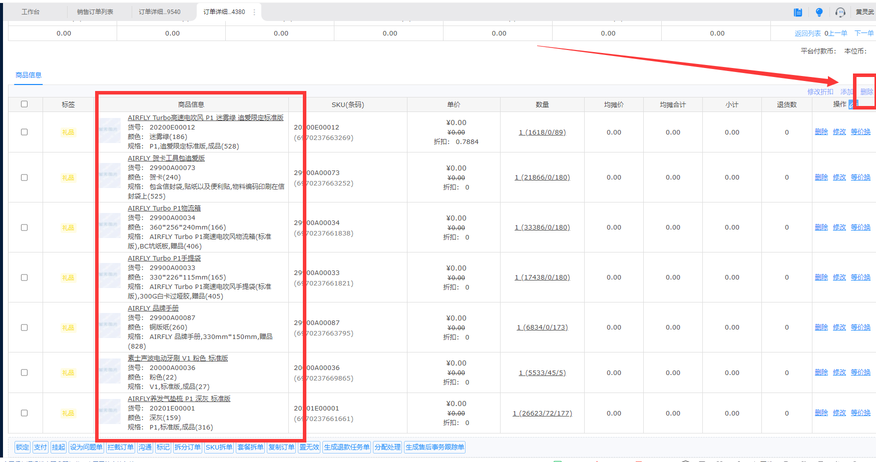Open product thumbnail for AIRFLY 贺卡工具包追爱版
Image resolution: width=876 pixels, height=462 pixels.
click(x=109, y=175)
